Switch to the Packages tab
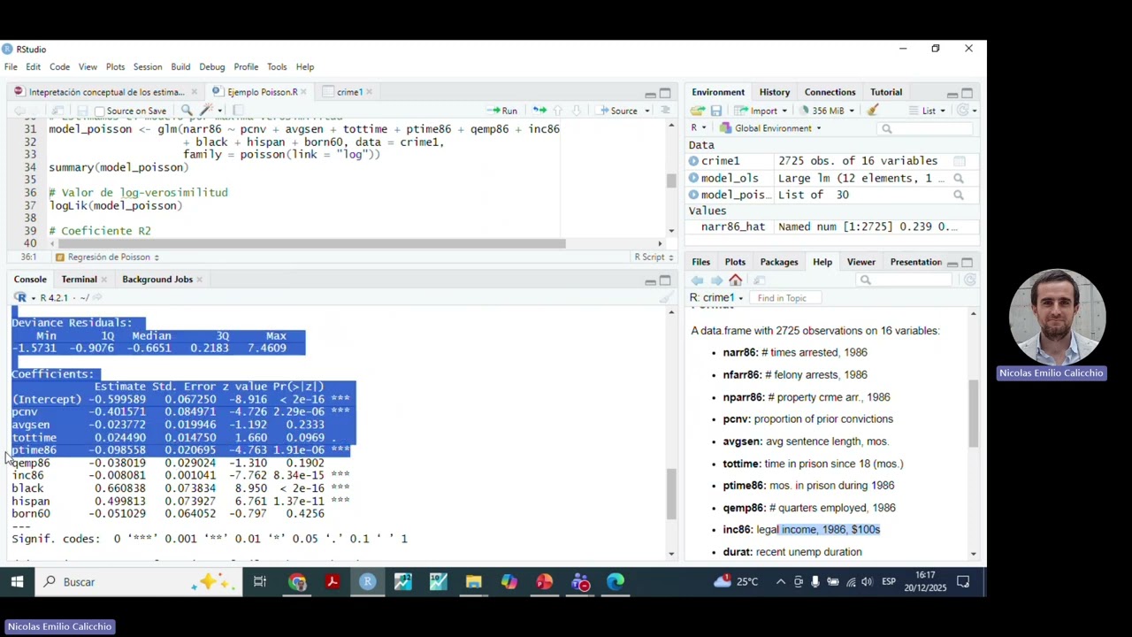 pyautogui.click(x=779, y=262)
